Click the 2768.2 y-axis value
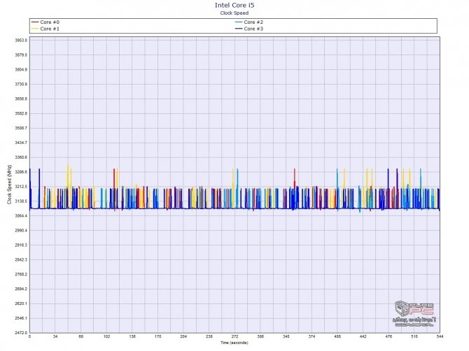This screenshot has height=351, width=469. [x=21, y=275]
